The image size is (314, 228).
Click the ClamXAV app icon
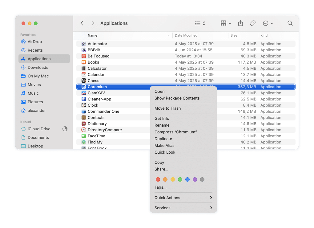coord(84,93)
